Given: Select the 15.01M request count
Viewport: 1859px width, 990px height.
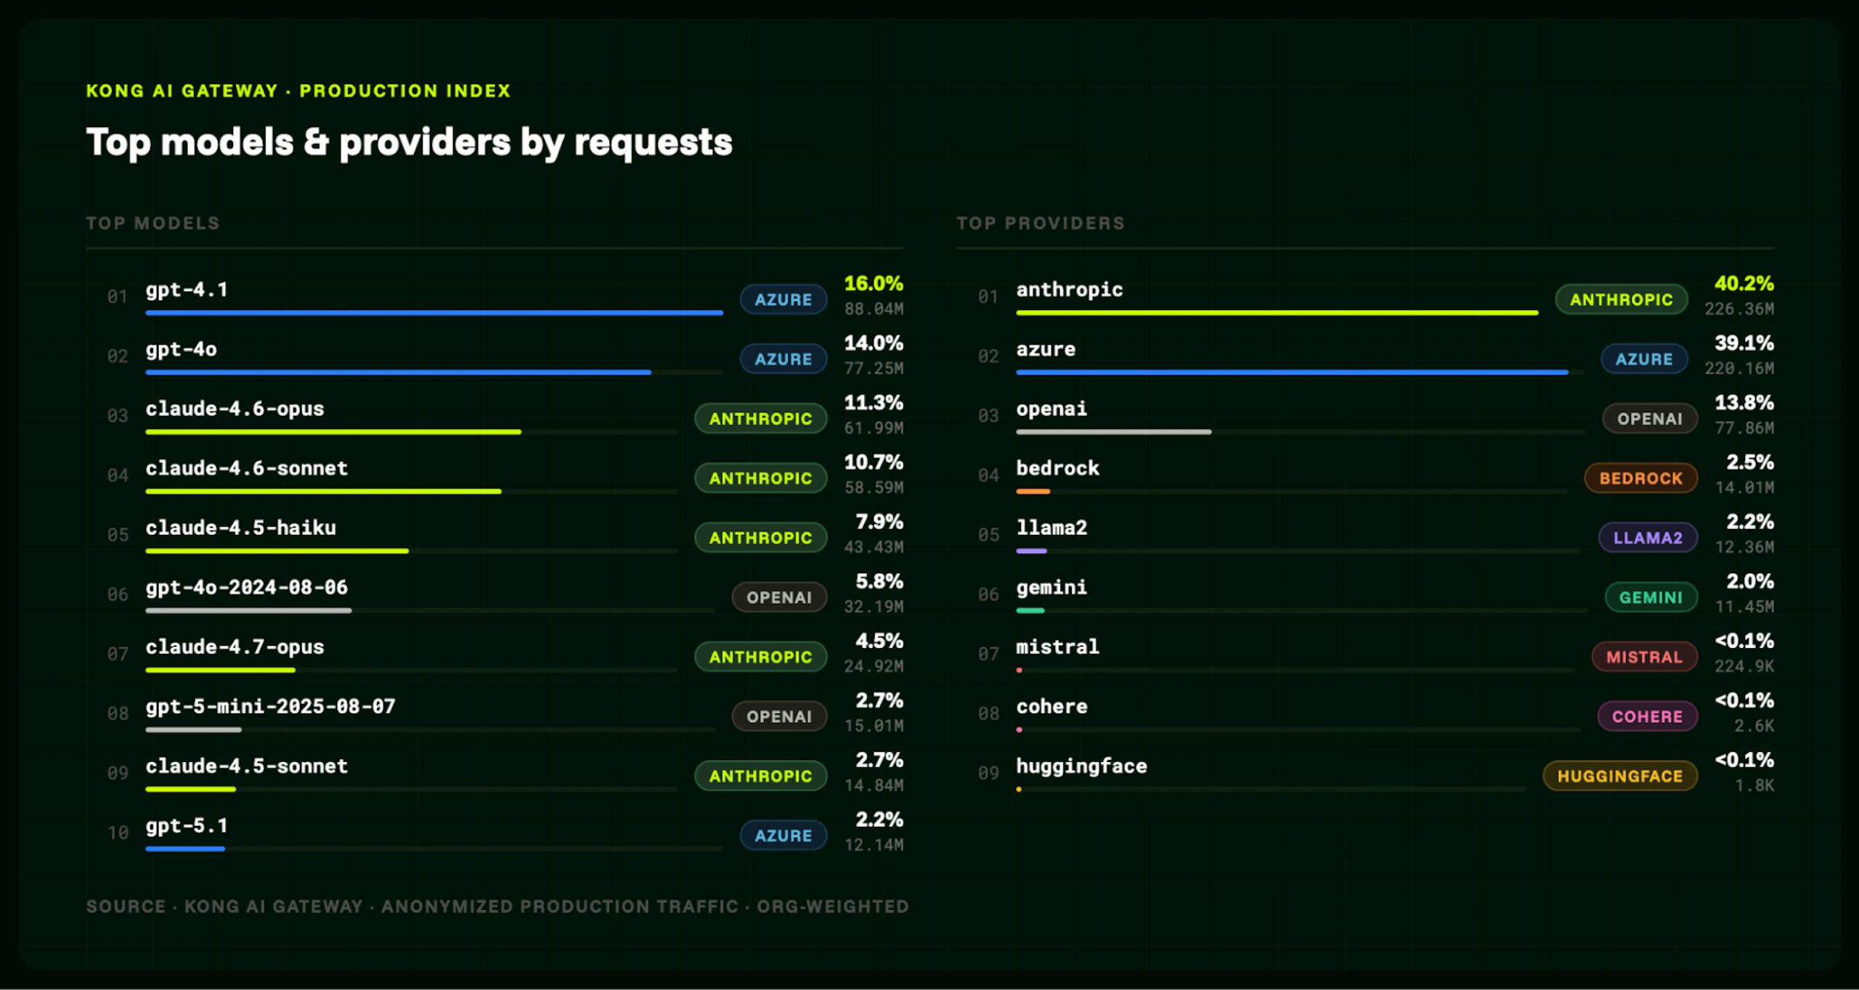Looking at the screenshot, I should coord(874,726).
